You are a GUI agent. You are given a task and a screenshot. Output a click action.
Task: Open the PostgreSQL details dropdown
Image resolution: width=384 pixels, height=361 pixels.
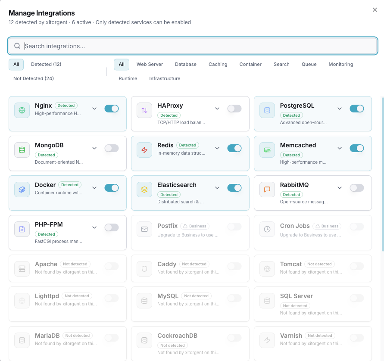[340, 109]
